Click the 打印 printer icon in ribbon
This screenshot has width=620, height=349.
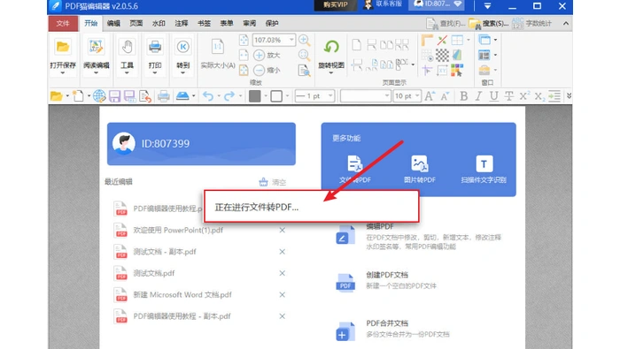(x=155, y=47)
